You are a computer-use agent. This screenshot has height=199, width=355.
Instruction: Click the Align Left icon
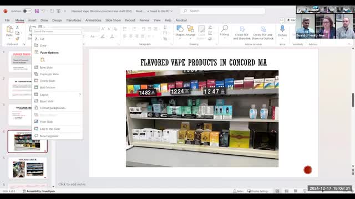(x=125, y=36)
